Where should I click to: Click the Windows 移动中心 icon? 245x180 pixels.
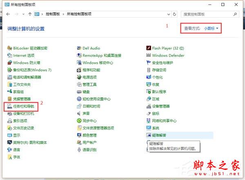pos(79,63)
